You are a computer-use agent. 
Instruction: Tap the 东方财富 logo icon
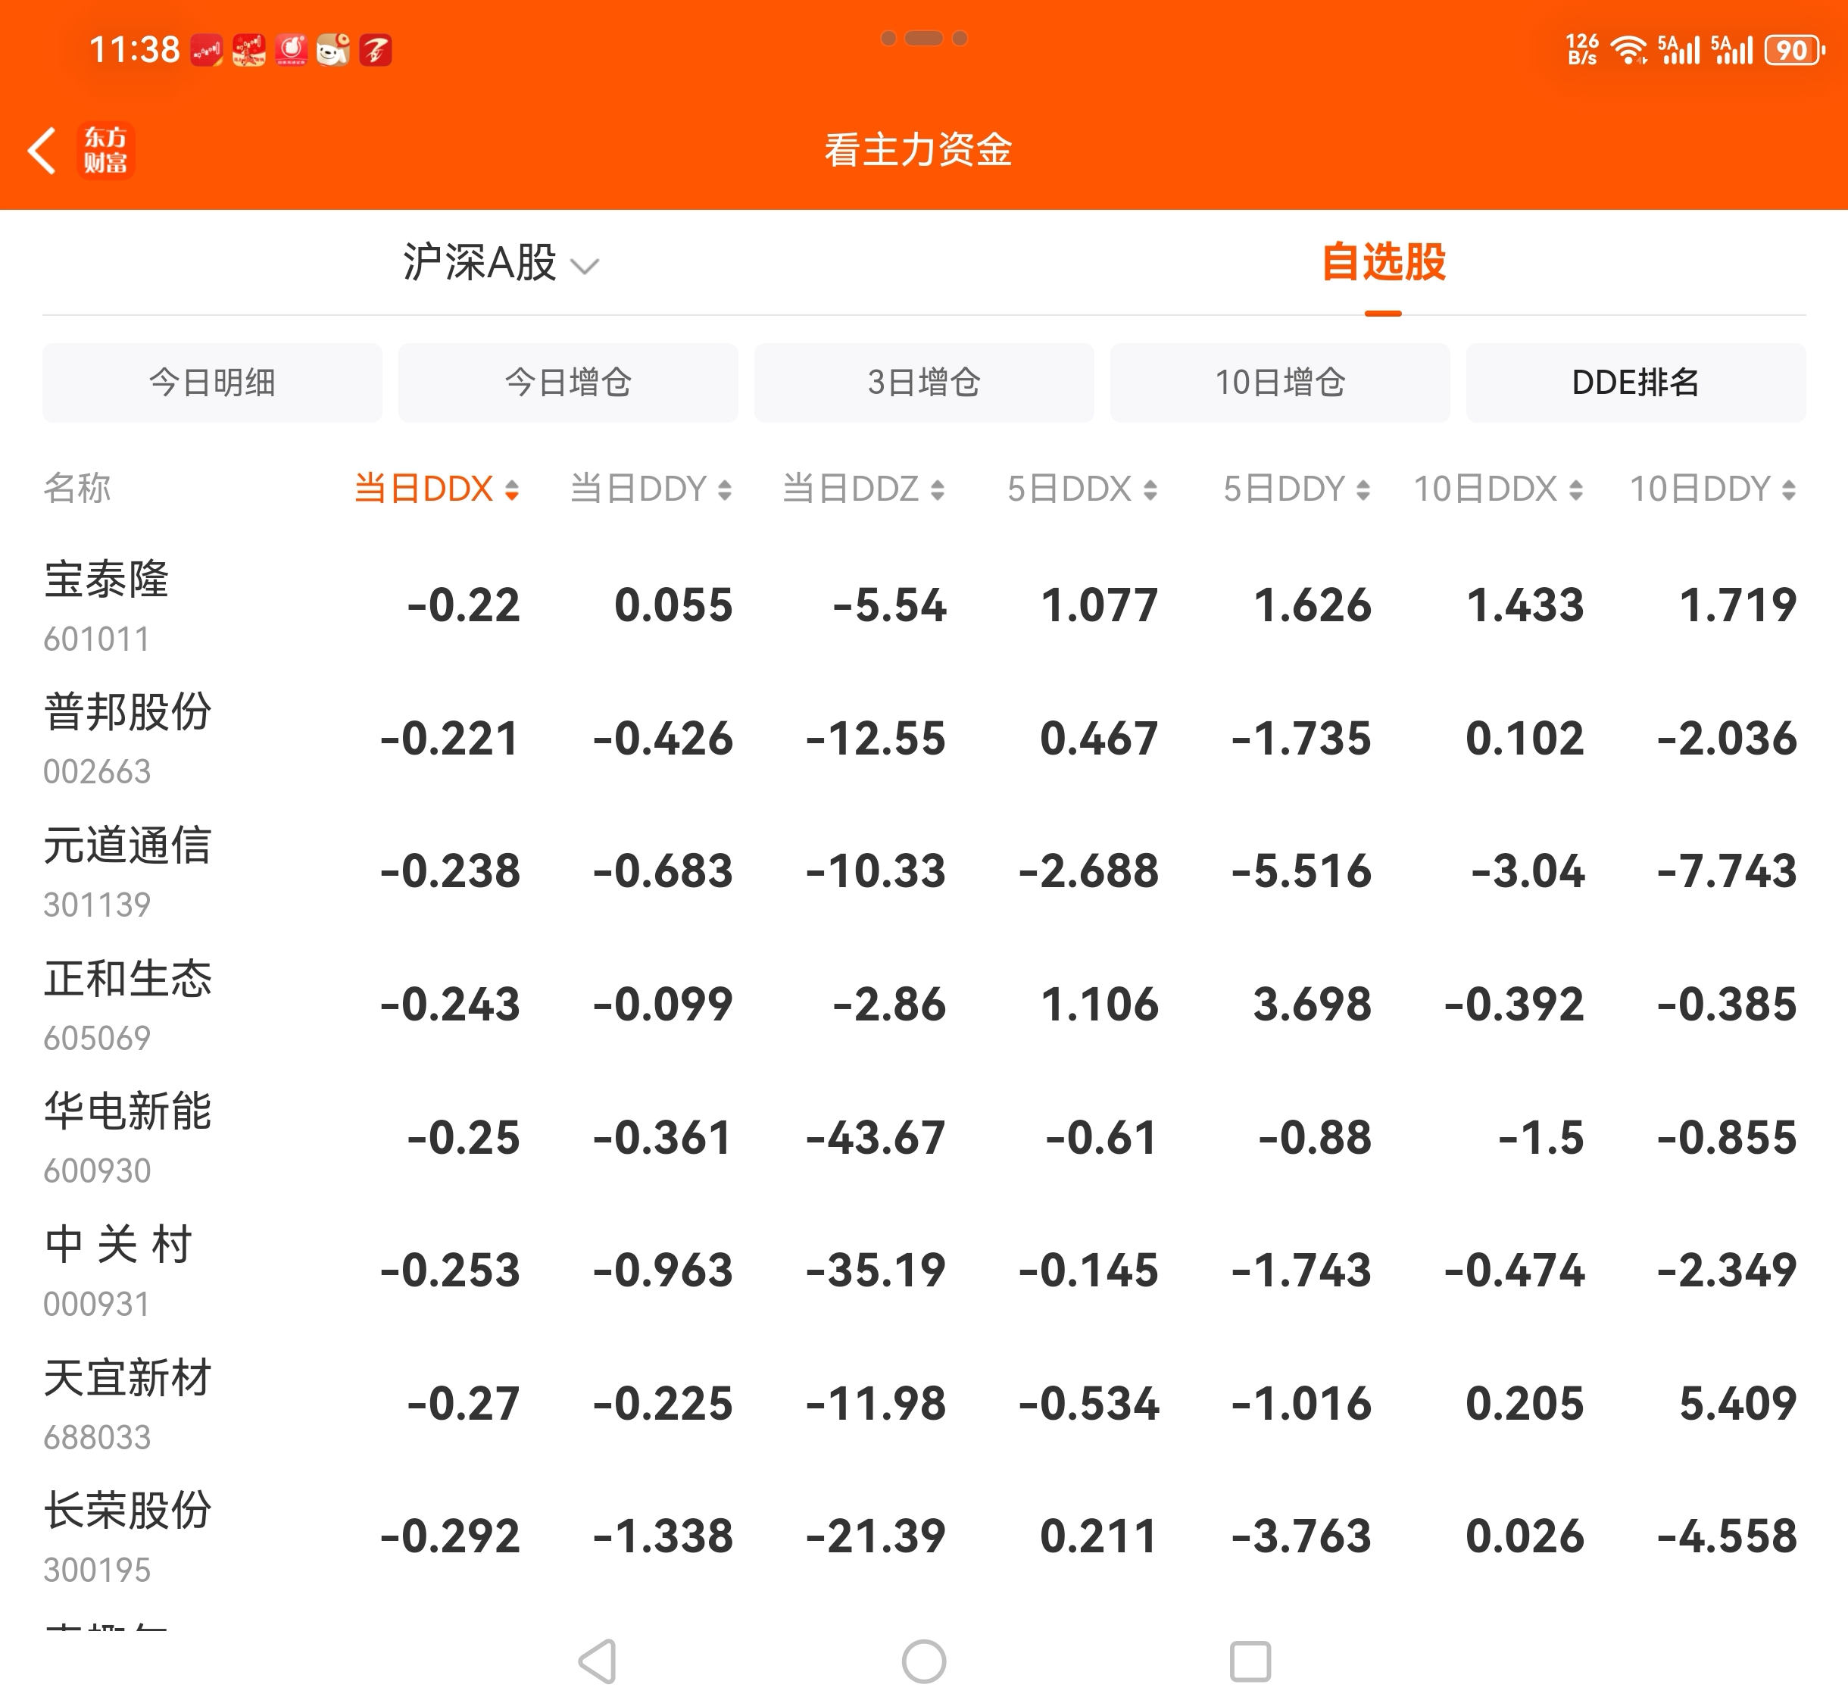pos(105,151)
